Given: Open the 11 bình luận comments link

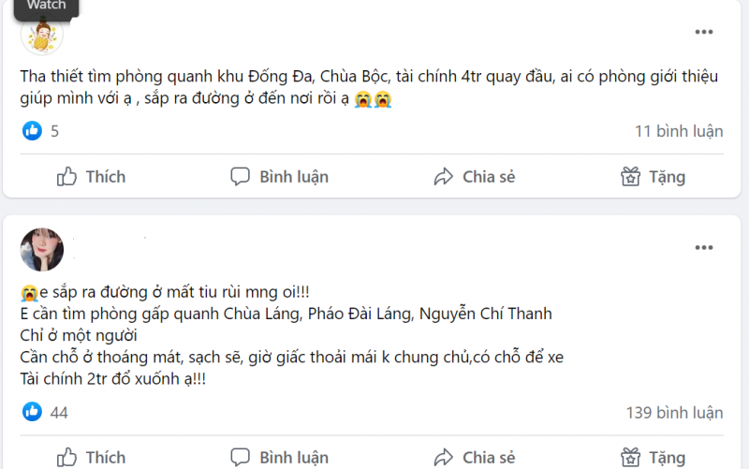Looking at the screenshot, I should tap(679, 131).
